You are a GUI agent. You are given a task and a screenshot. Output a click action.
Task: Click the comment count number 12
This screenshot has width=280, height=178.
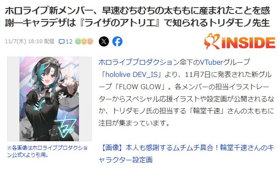tap(69, 41)
